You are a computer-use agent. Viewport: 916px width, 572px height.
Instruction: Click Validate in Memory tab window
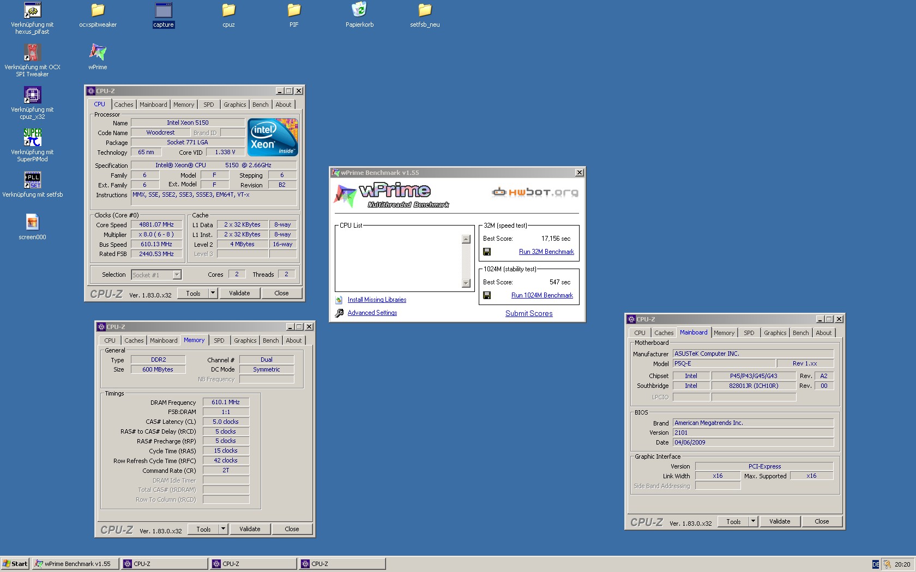250,529
